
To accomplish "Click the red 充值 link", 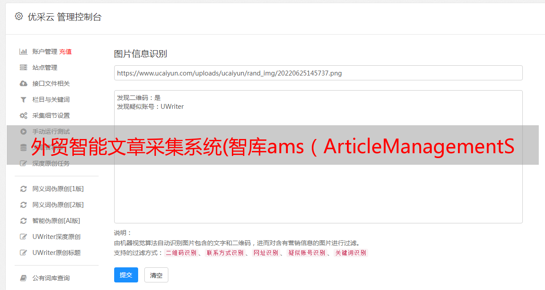I will pyautogui.click(x=65, y=52).
